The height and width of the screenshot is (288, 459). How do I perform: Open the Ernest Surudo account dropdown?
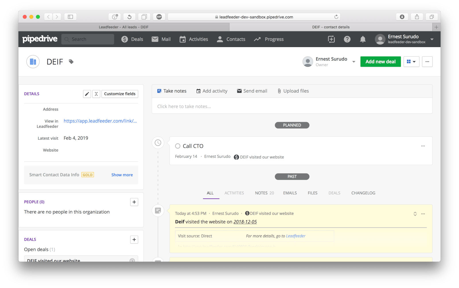tap(432, 39)
